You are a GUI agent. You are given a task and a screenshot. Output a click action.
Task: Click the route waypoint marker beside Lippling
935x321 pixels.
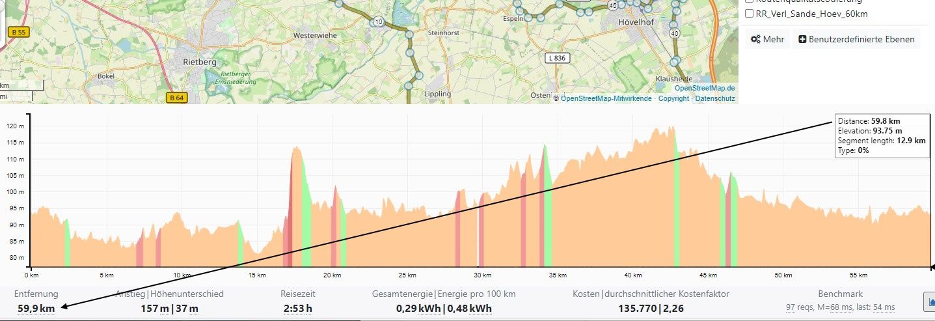[x=410, y=85]
